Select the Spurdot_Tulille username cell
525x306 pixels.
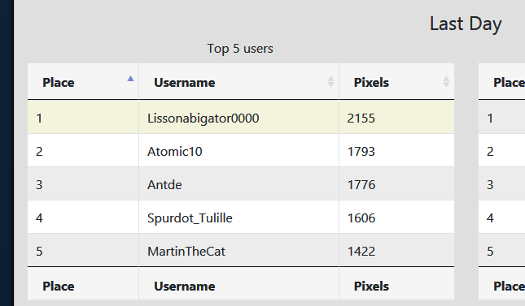[239, 218]
